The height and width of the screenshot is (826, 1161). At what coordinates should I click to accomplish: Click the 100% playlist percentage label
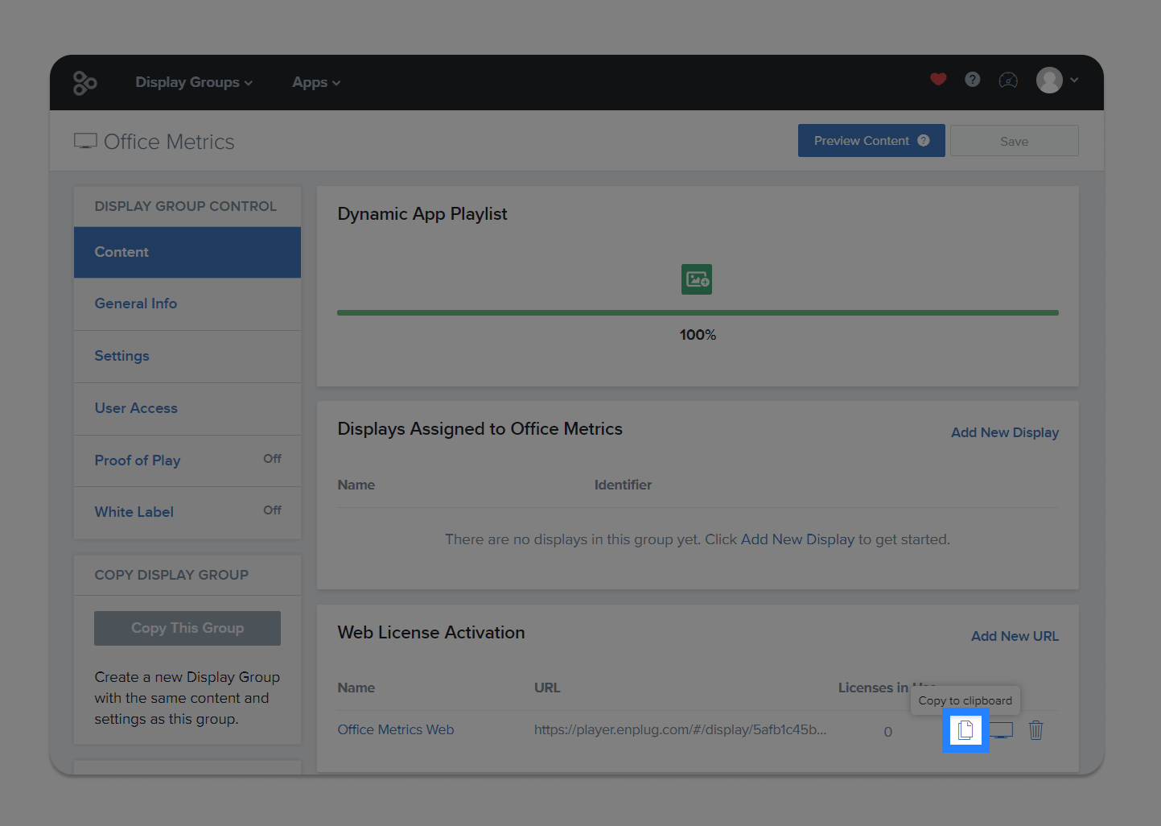[x=698, y=335]
